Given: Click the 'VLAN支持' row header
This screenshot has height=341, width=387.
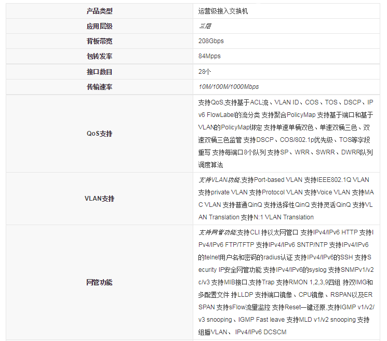Looking at the screenshot, I should pyautogui.click(x=99, y=199).
